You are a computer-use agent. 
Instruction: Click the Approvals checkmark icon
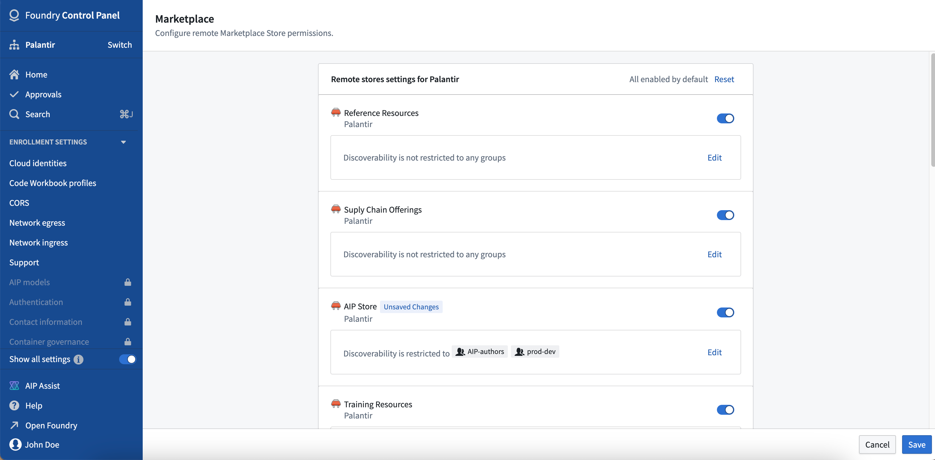(x=14, y=94)
